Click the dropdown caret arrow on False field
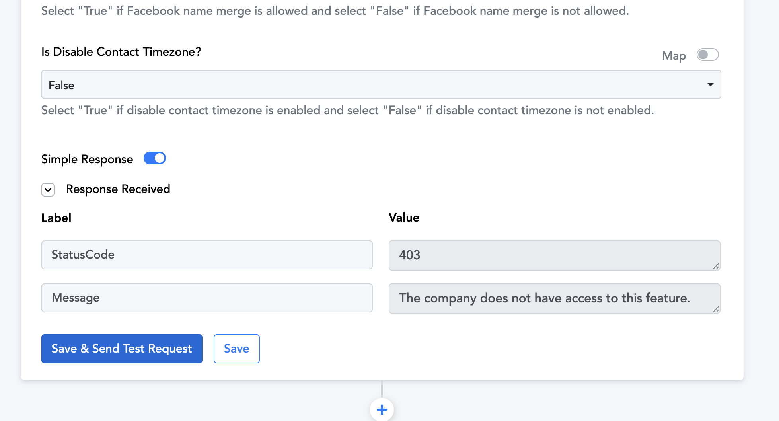Screen dimensions: 779x421 tap(710, 84)
